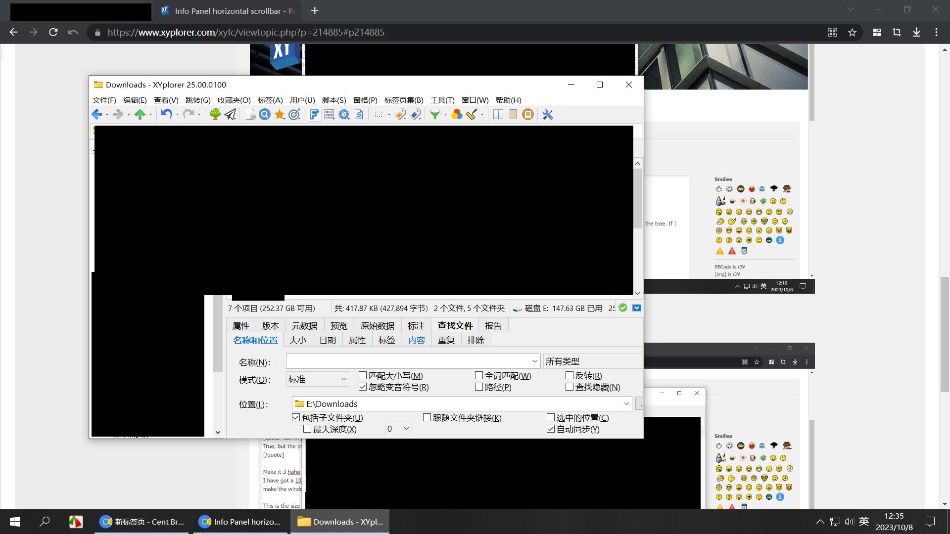The width and height of the screenshot is (950, 534).
Task: Click the paper plane icon in toolbar
Action: tap(230, 115)
